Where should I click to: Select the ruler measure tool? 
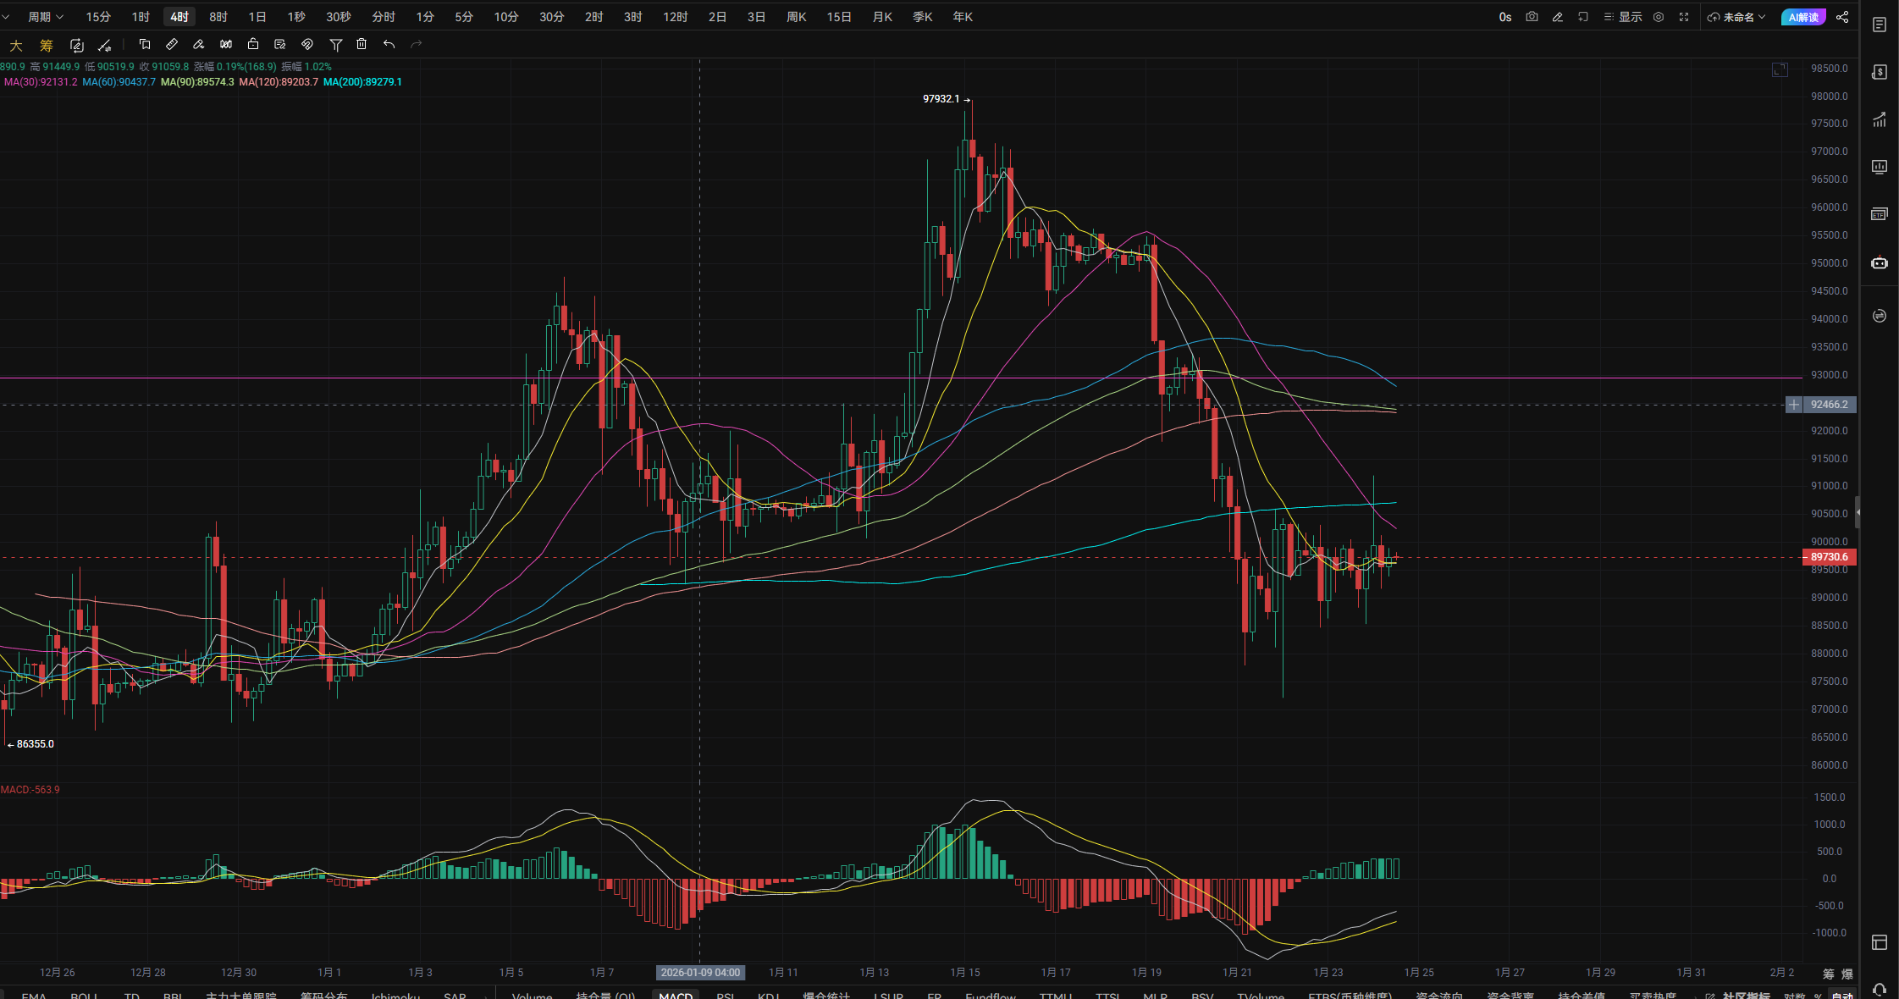click(x=172, y=45)
